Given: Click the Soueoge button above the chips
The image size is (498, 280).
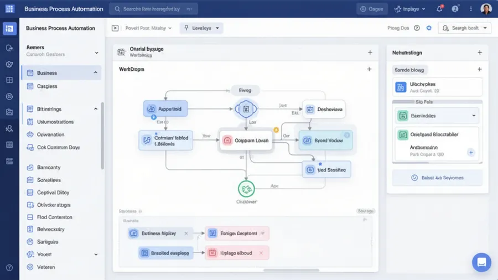Looking at the screenshot, I should point(366,211).
